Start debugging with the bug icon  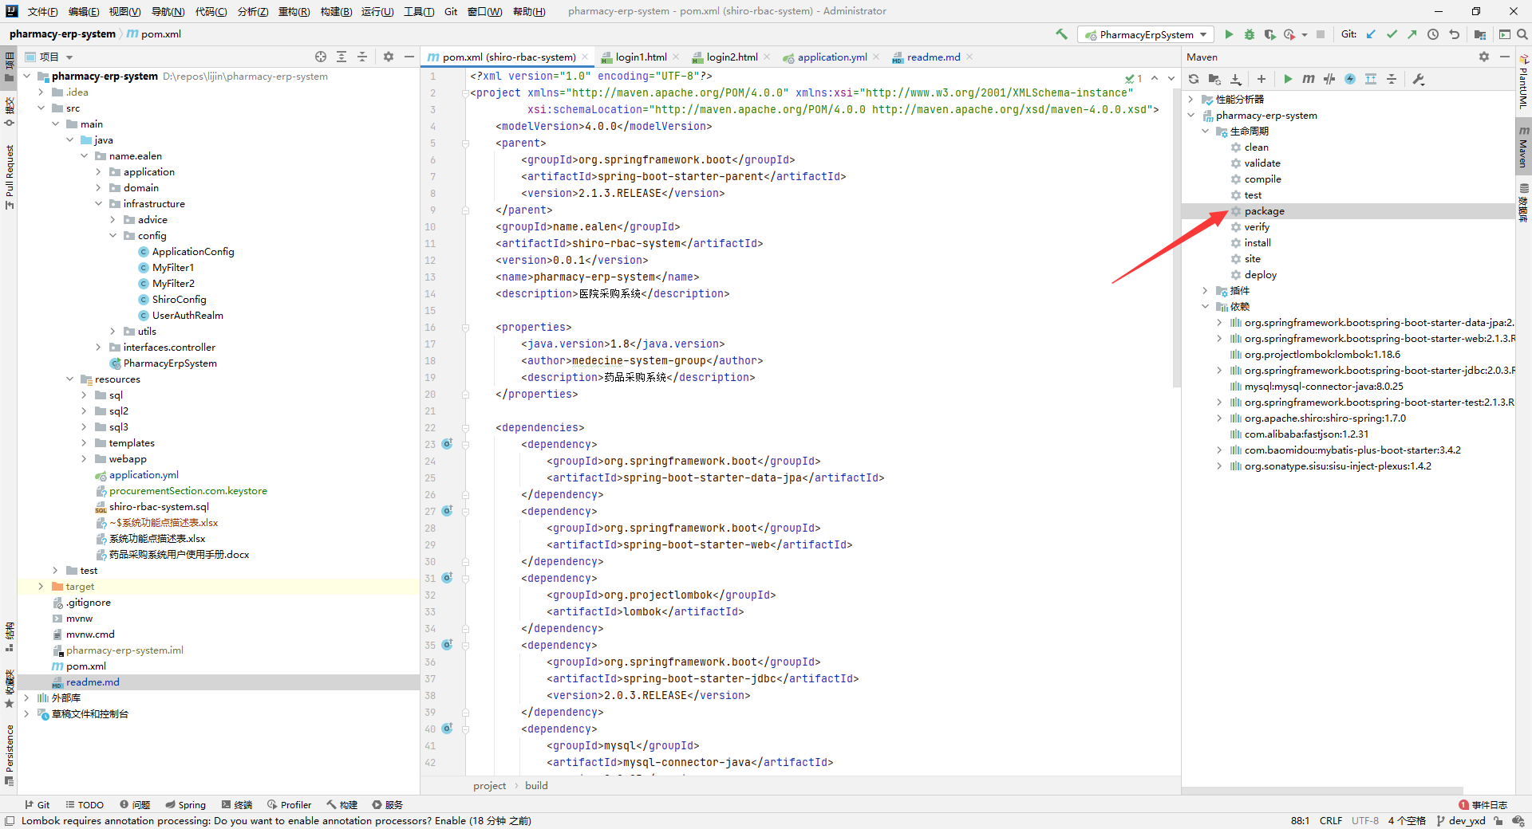pos(1250,34)
